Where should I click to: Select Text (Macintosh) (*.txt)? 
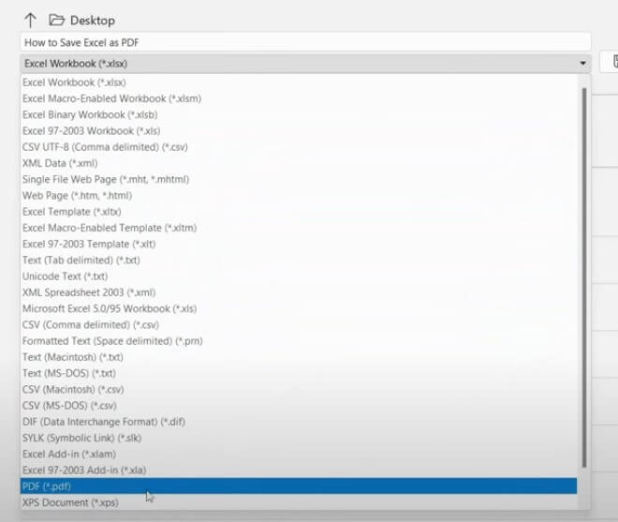tap(299, 357)
